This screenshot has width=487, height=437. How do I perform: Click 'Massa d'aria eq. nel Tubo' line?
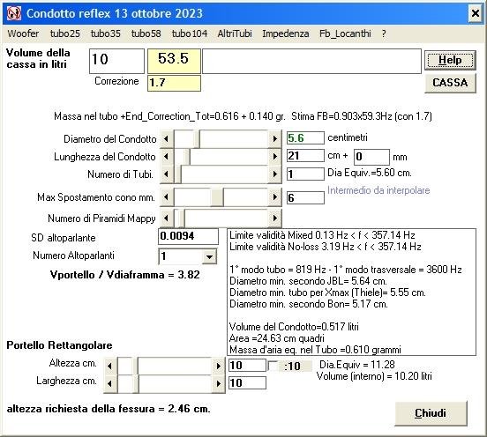(315, 350)
